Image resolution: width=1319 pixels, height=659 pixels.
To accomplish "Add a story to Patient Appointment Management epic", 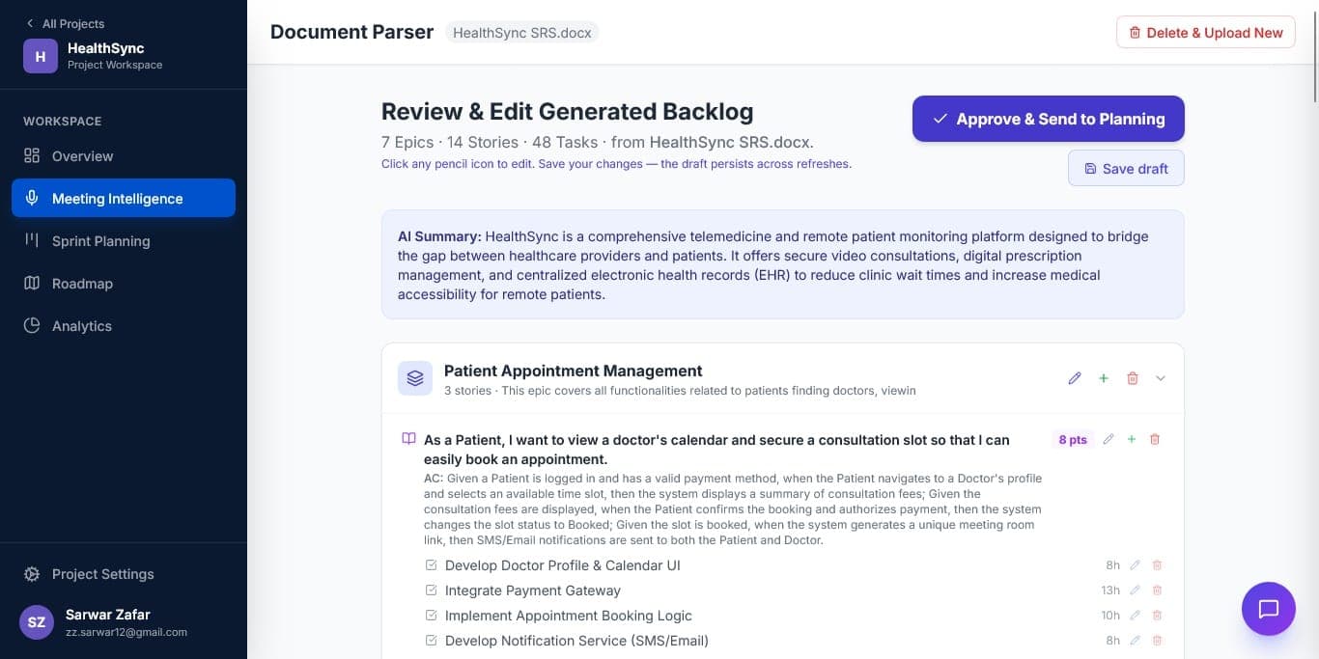I will (x=1104, y=378).
